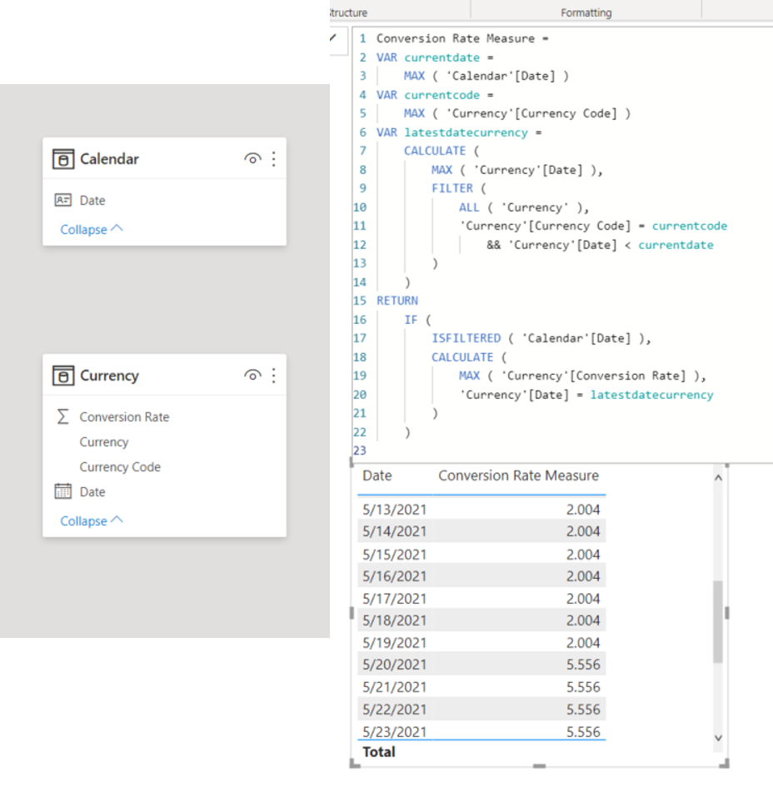Click the RETURN keyword on line 15
This screenshot has width=773, height=787.
click(397, 301)
